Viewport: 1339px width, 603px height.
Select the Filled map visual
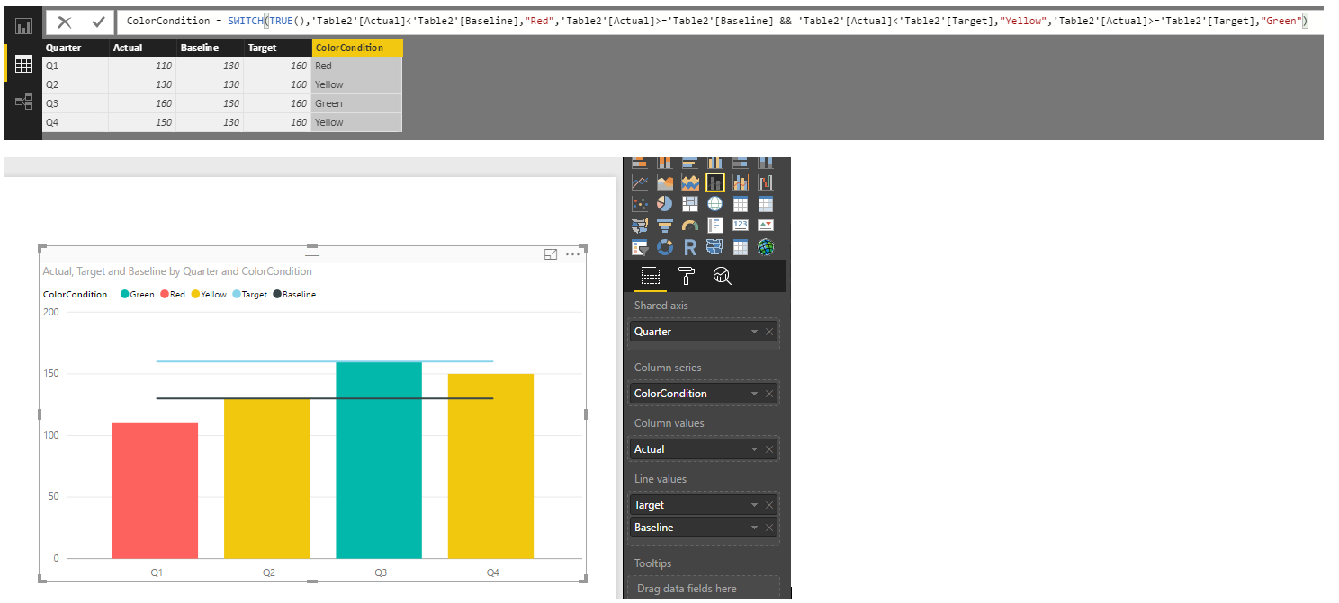tap(640, 226)
